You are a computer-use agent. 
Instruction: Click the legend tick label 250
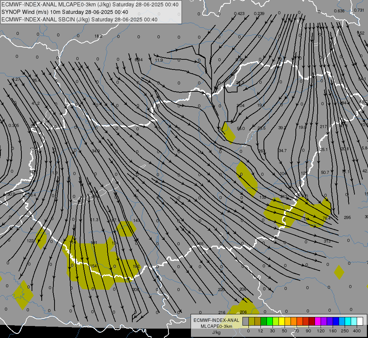tap(345, 331)
